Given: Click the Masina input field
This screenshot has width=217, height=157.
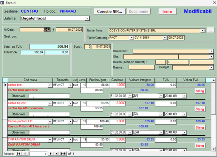Looking at the screenshot, I should click(142, 67).
